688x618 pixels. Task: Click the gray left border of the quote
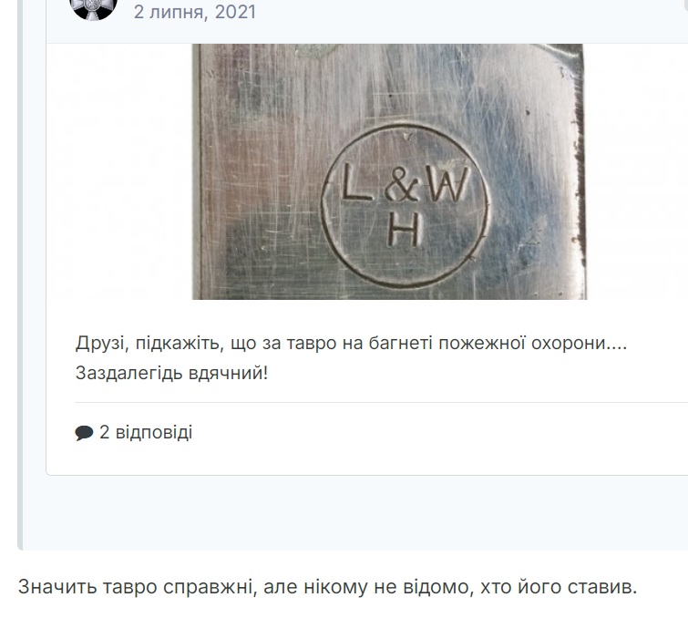click(20, 273)
